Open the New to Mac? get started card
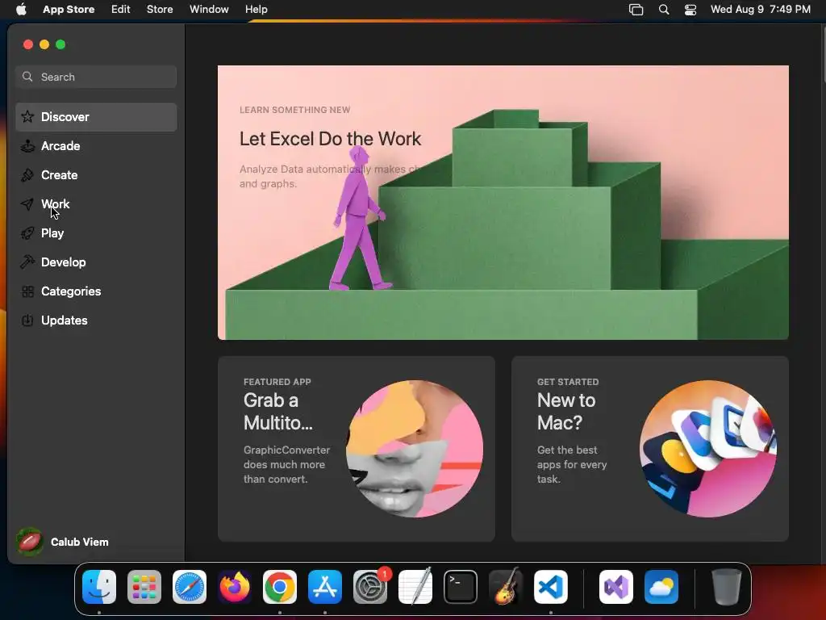This screenshot has height=620, width=826. [649, 449]
